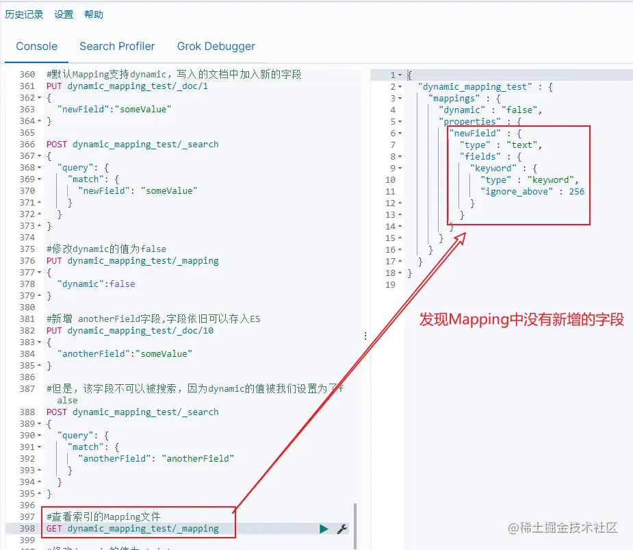Click the editor vertical scrollbar

click(355, 526)
